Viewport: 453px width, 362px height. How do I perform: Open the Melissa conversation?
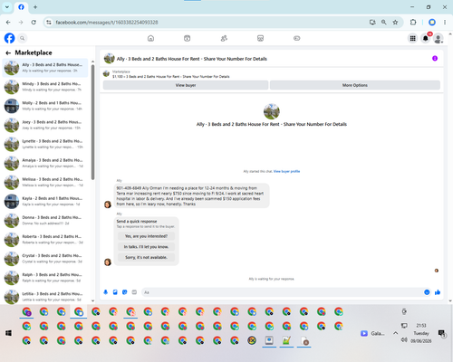(x=45, y=182)
